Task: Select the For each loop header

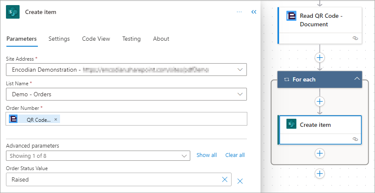Action: tap(320, 79)
